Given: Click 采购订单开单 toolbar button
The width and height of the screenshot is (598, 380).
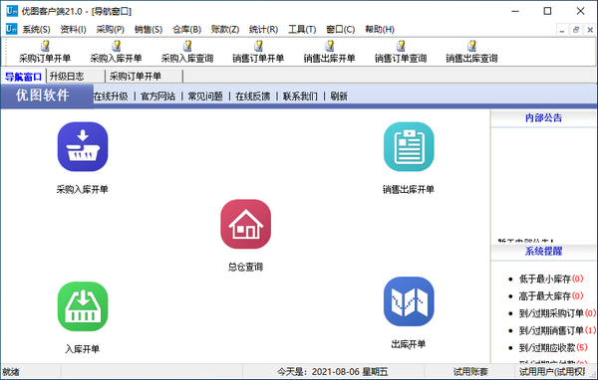Looking at the screenshot, I should click(x=45, y=52).
